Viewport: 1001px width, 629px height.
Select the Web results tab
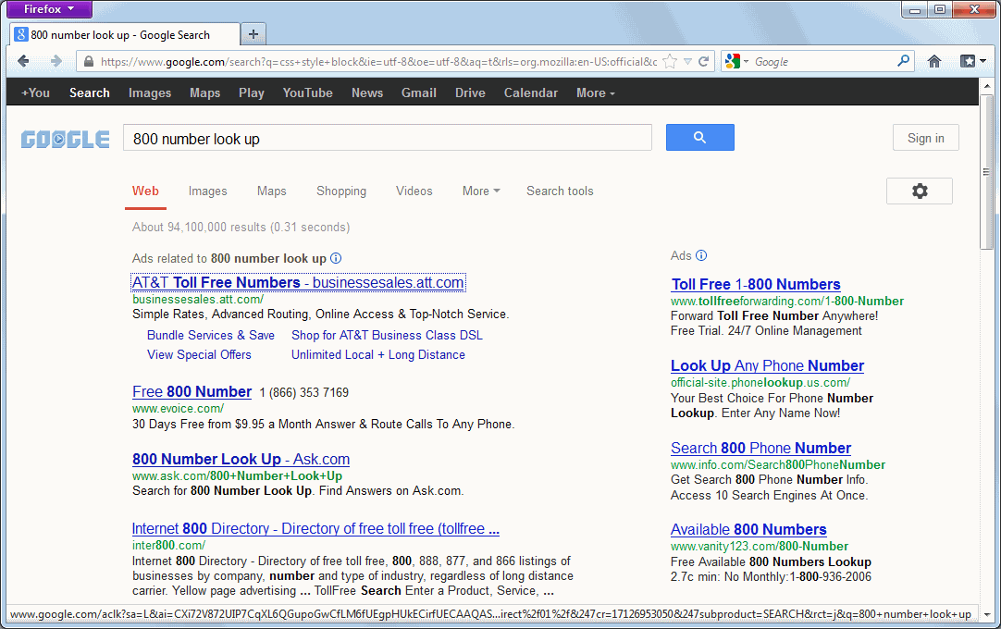coord(145,191)
